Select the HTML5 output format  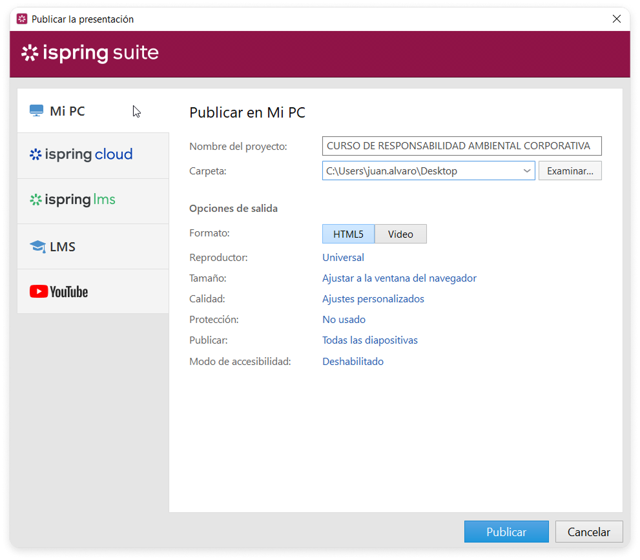coord(348,234)
